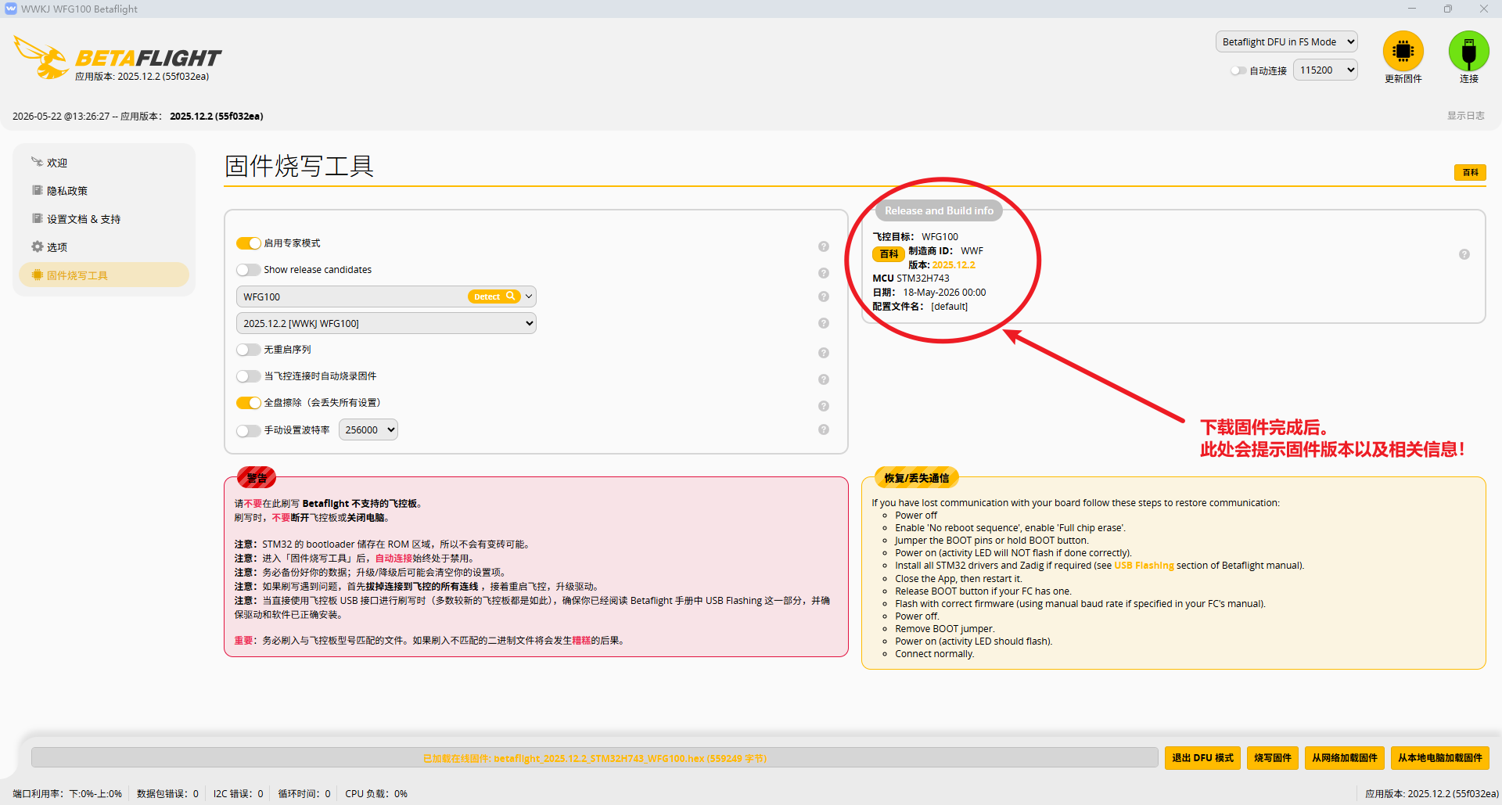Click the 警告 warning badge
Screen dimensions: 1502x805
pos(257,478)
